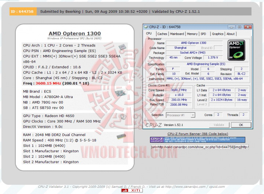Click the Package Socket AM2+ (940) field
The image size is (264, 194).
[194, 53]
